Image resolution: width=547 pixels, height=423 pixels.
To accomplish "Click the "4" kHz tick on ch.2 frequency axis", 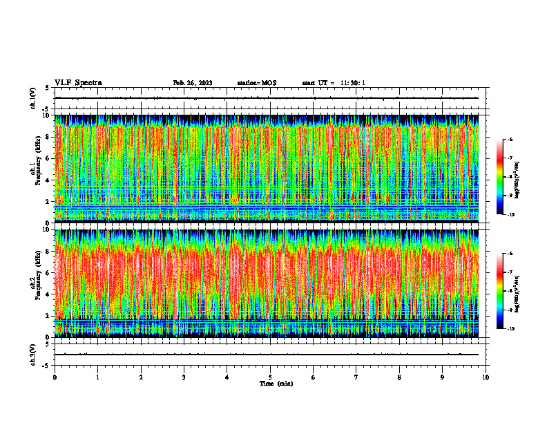I will click(48, 294).
